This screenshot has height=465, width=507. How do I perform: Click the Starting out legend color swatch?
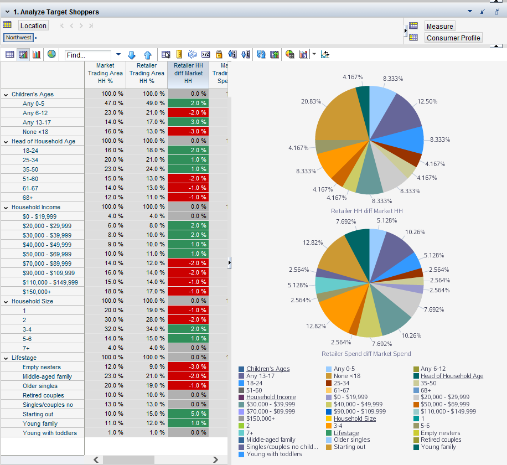329,447
